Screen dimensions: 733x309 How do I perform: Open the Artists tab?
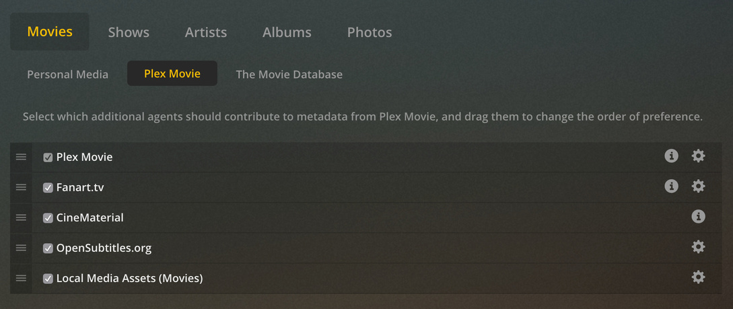pos(206,32)
